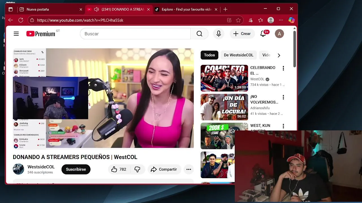Select the Todos filter chip
The width and height of the screenshot is (362, 203).
pos(209,55)
